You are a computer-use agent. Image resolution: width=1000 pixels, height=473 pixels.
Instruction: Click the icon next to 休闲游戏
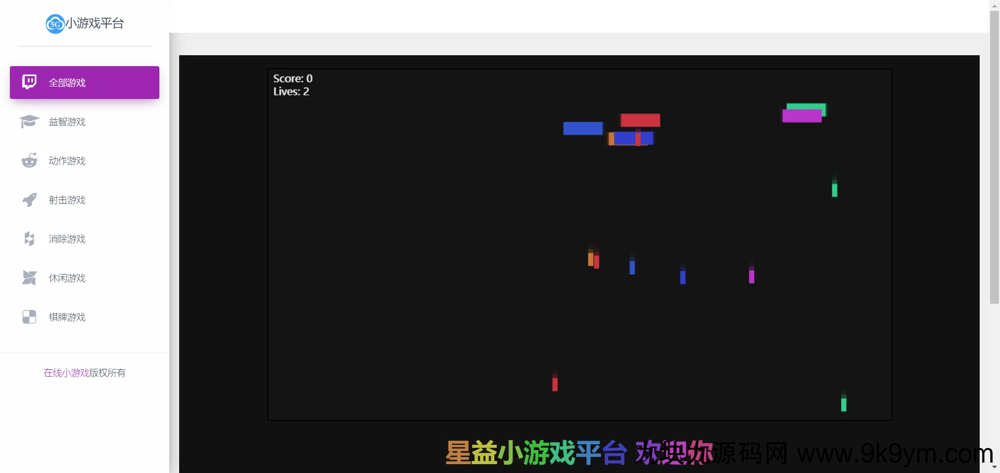29,278
